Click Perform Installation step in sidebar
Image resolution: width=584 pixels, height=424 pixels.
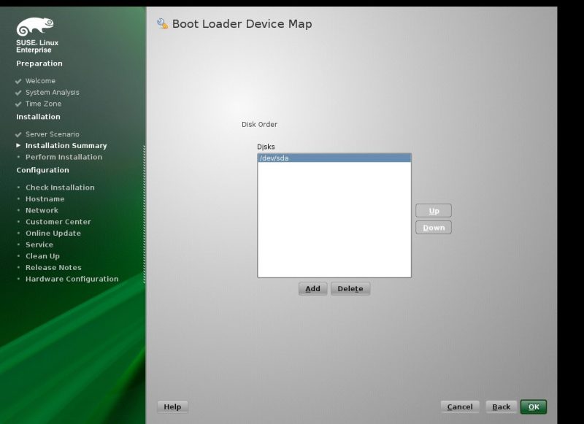click(64, 157)
